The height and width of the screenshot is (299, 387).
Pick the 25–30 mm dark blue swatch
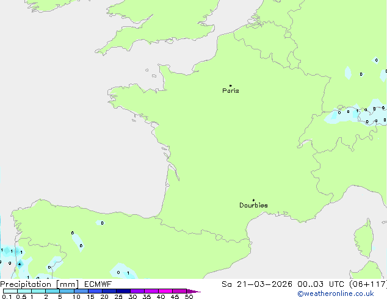123,291
